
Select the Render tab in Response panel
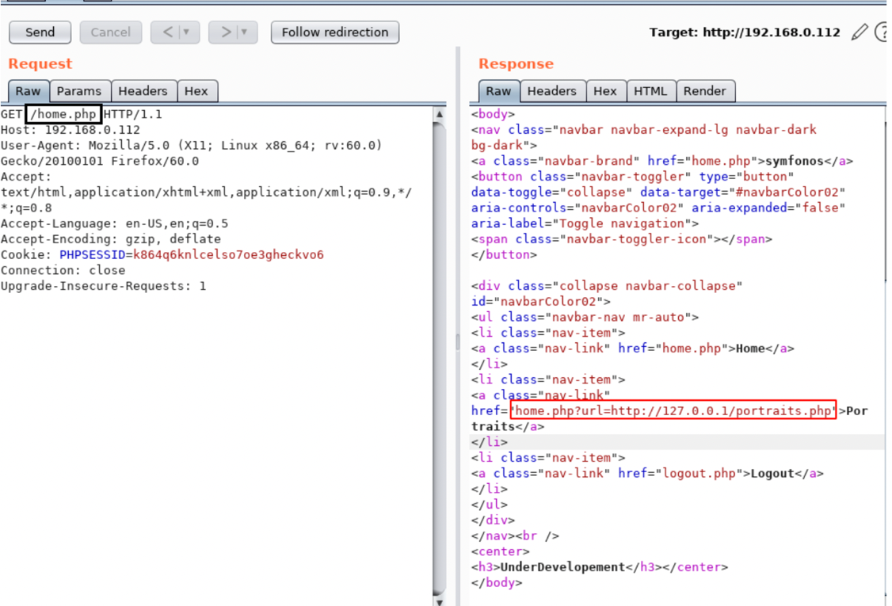(x=704, y=91)
